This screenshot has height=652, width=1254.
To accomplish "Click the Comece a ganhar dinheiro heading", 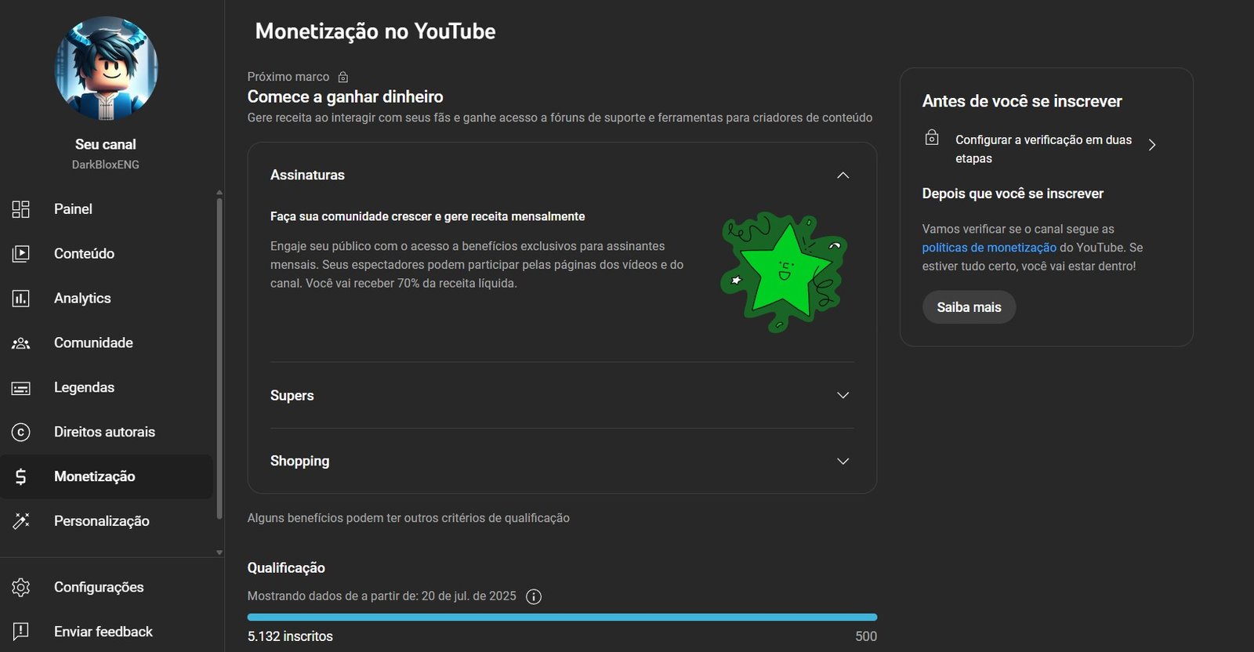I will point(346,96).
